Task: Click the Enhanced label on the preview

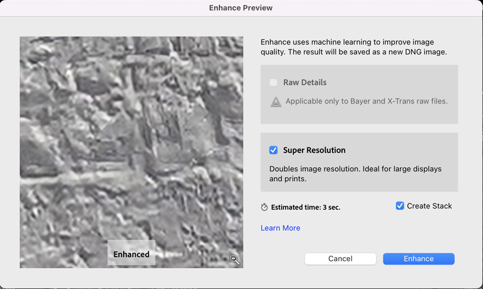Action: [x=131, y=254]
